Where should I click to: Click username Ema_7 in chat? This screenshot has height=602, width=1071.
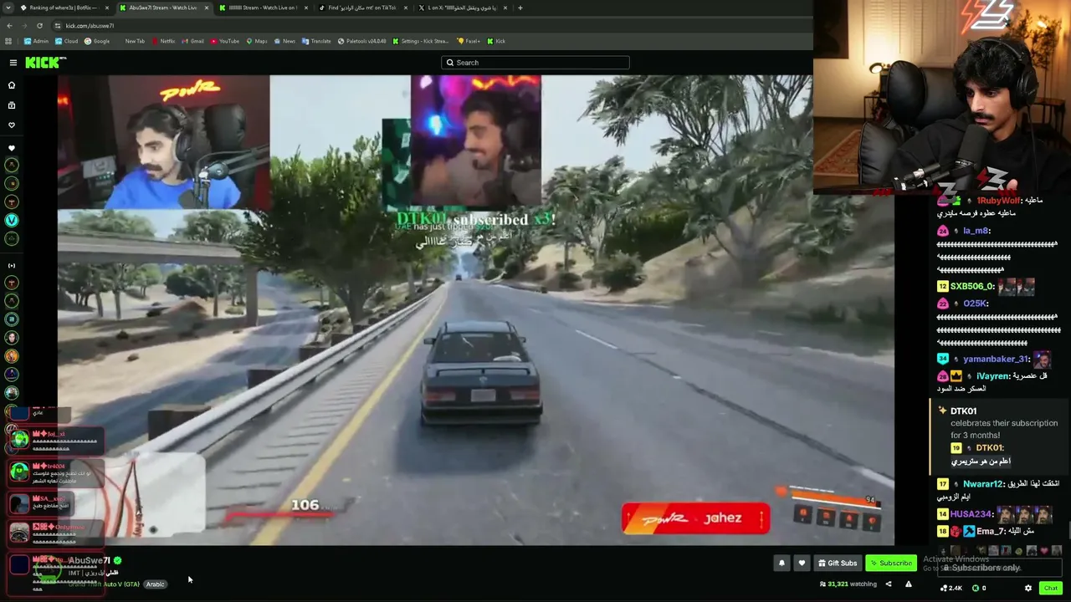tap(990, 531)
